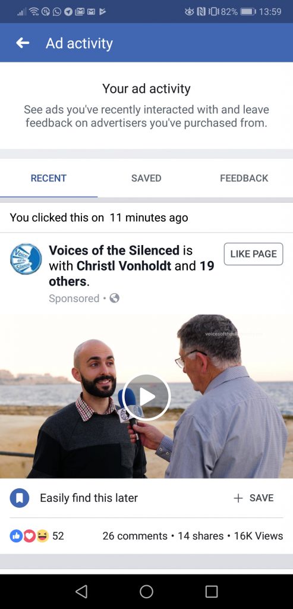Click the Haha laughing reaction icon
293x609 pixels.
coord(42,536)
